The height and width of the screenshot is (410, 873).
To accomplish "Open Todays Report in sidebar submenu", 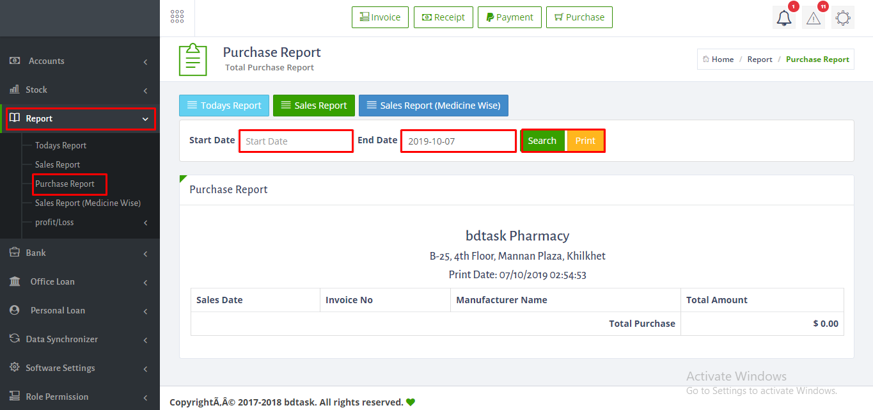I will (61, 145).
